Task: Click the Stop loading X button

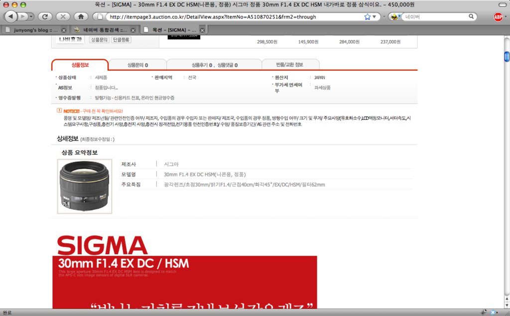Action: [x=63, y=16]
